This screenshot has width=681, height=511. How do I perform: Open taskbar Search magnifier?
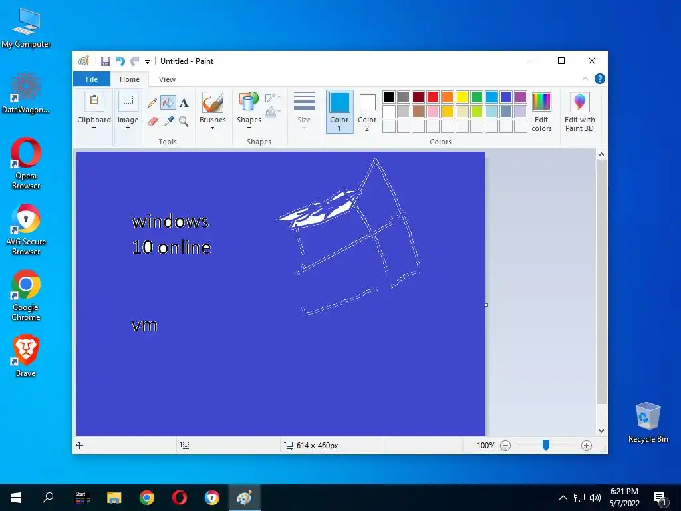pos(48,498)
